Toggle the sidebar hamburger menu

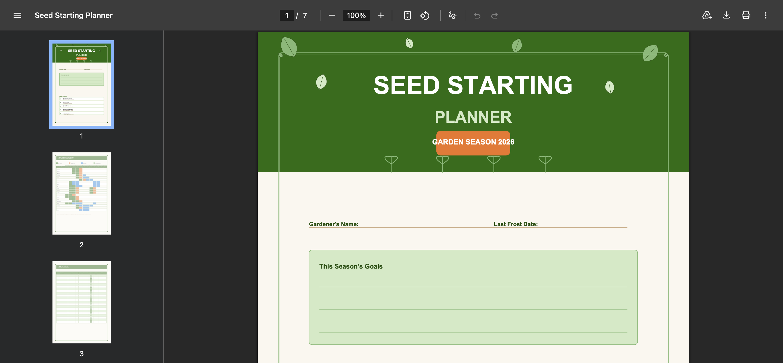17,15
